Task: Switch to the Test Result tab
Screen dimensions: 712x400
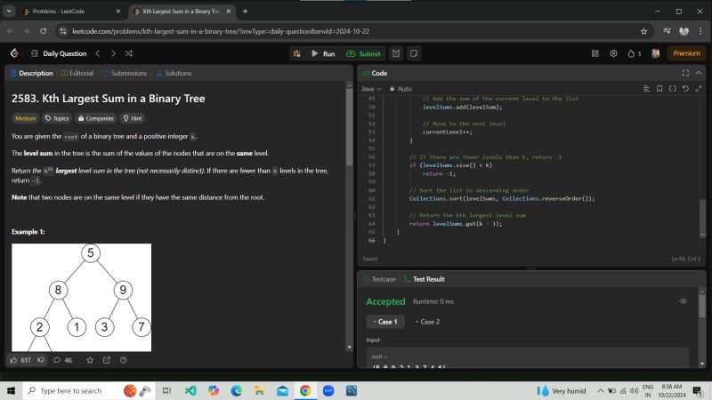Action: 425,279
